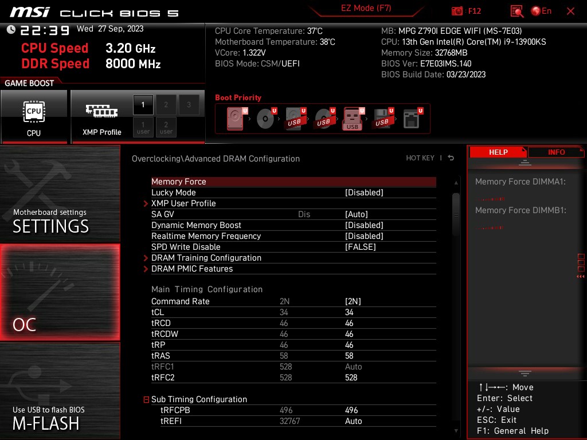The width and height of the screenshot is (587, 440).
Task: Click scrollbar up arrow in settings list
Action: point(456,183)
